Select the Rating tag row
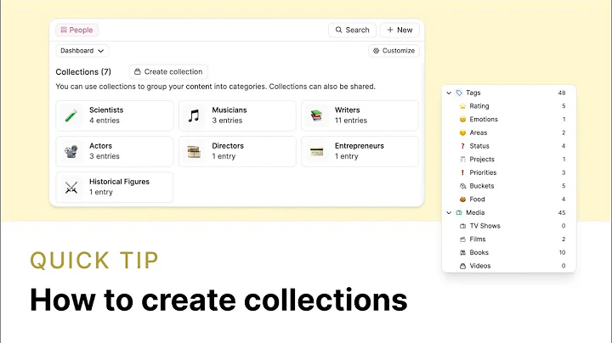Screen dimensions: 612x343 coord(509,106)
